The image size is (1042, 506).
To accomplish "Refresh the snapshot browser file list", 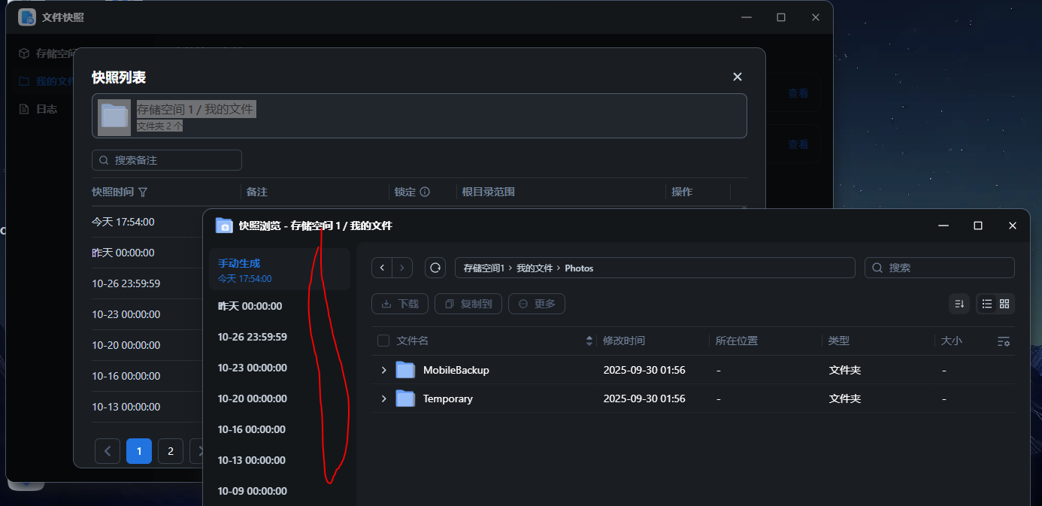I will click(435, 268).
